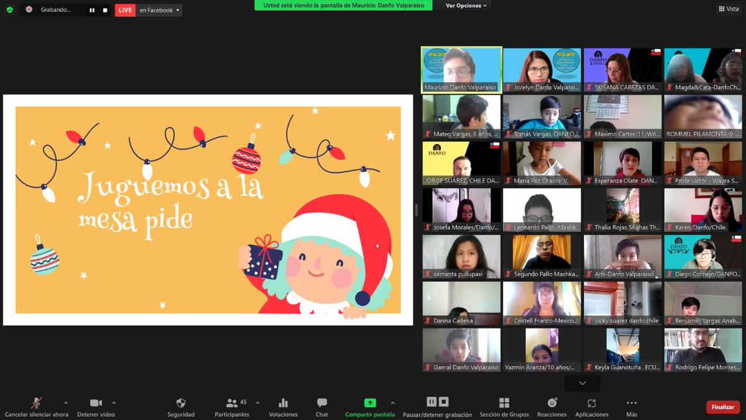Select Jocelyn Danfo Valparaíso's video tile
Viewport: 746px width, 420px height.
[541, 70]
